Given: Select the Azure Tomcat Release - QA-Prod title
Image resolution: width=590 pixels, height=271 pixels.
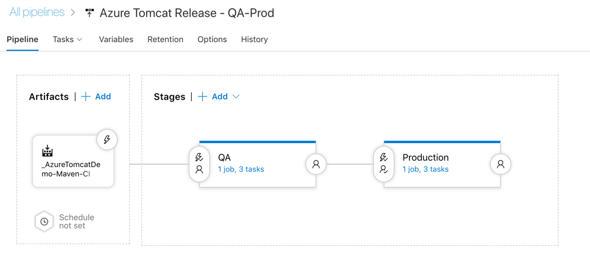Looking at the screenshot, I should pyautogui.click(x=186, y=13).
